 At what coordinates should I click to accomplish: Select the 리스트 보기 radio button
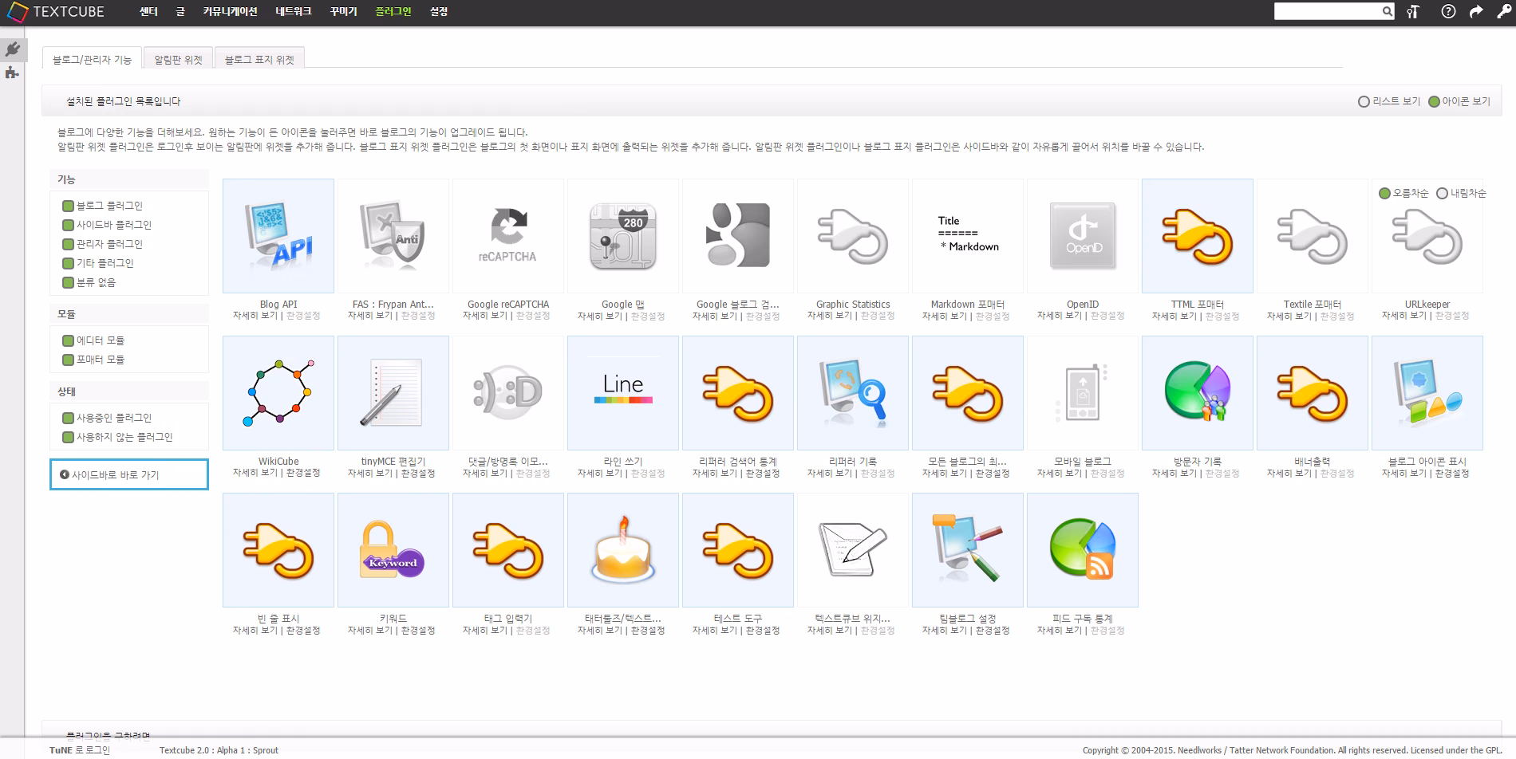pos(1364,102)
